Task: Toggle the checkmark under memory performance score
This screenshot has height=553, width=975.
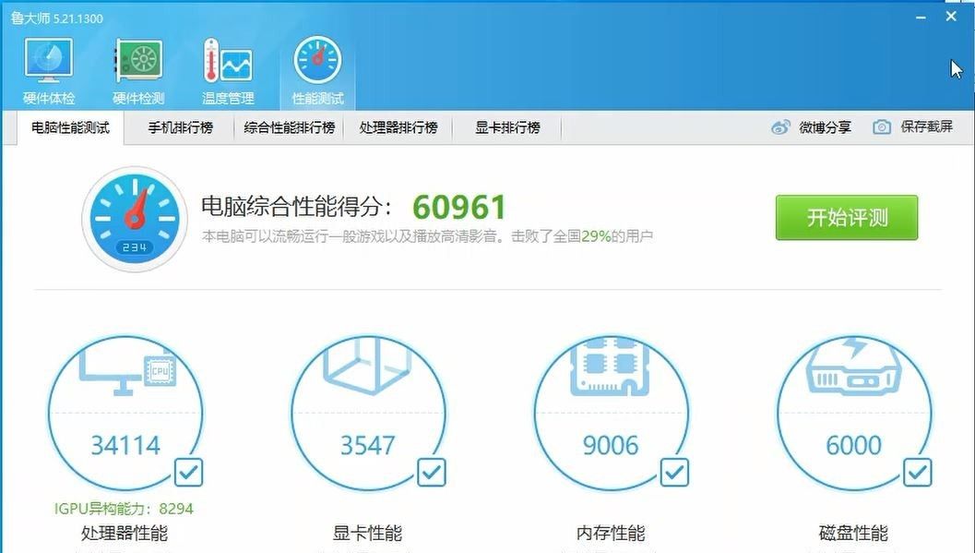Action: click(x=673, y=473)
